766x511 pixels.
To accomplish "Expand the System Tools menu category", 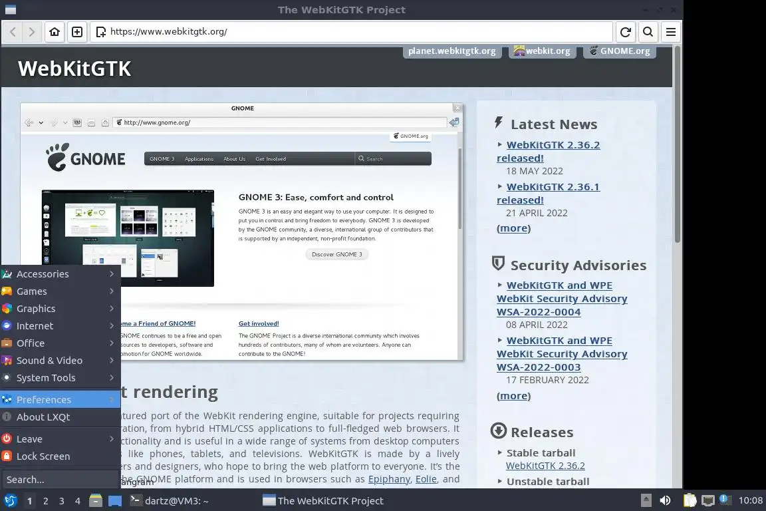I will [x=60, y=378].
